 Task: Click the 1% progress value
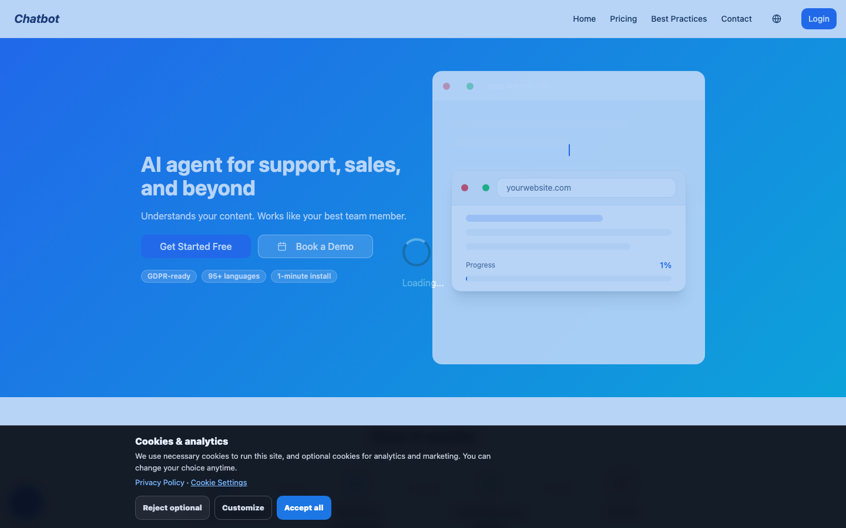click(665, 265)
